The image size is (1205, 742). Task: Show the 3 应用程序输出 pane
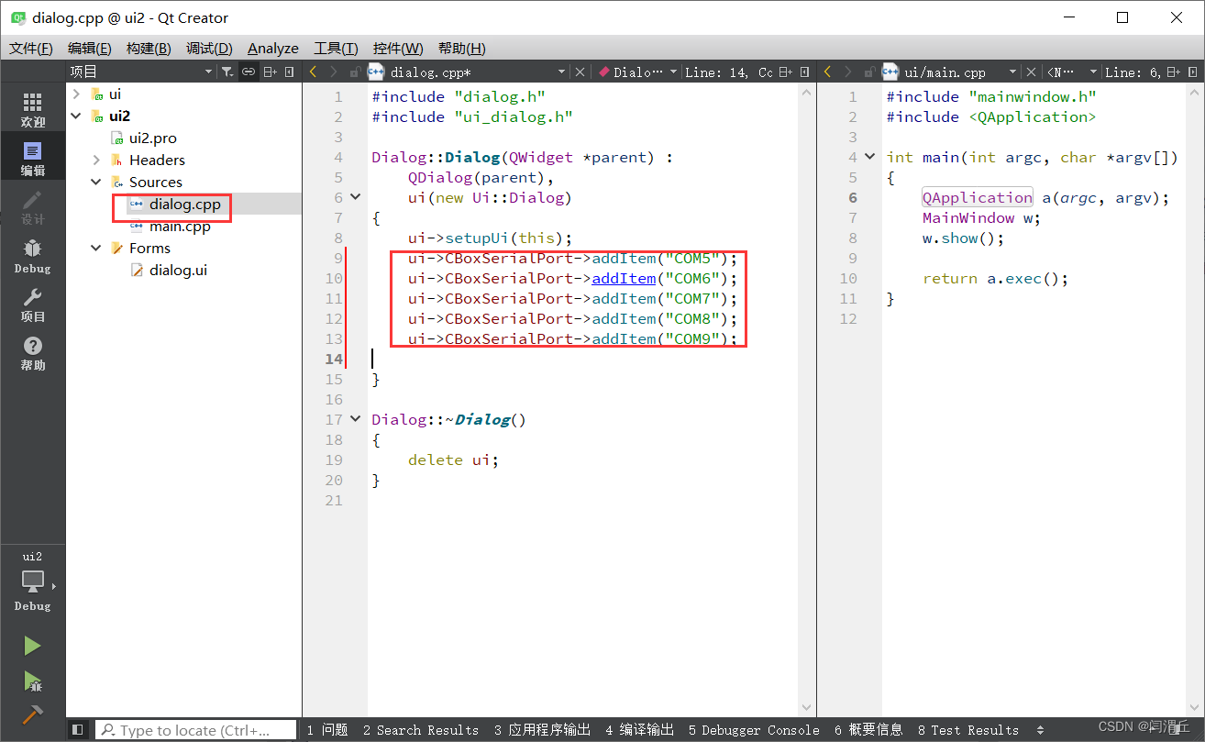(542, 730)
